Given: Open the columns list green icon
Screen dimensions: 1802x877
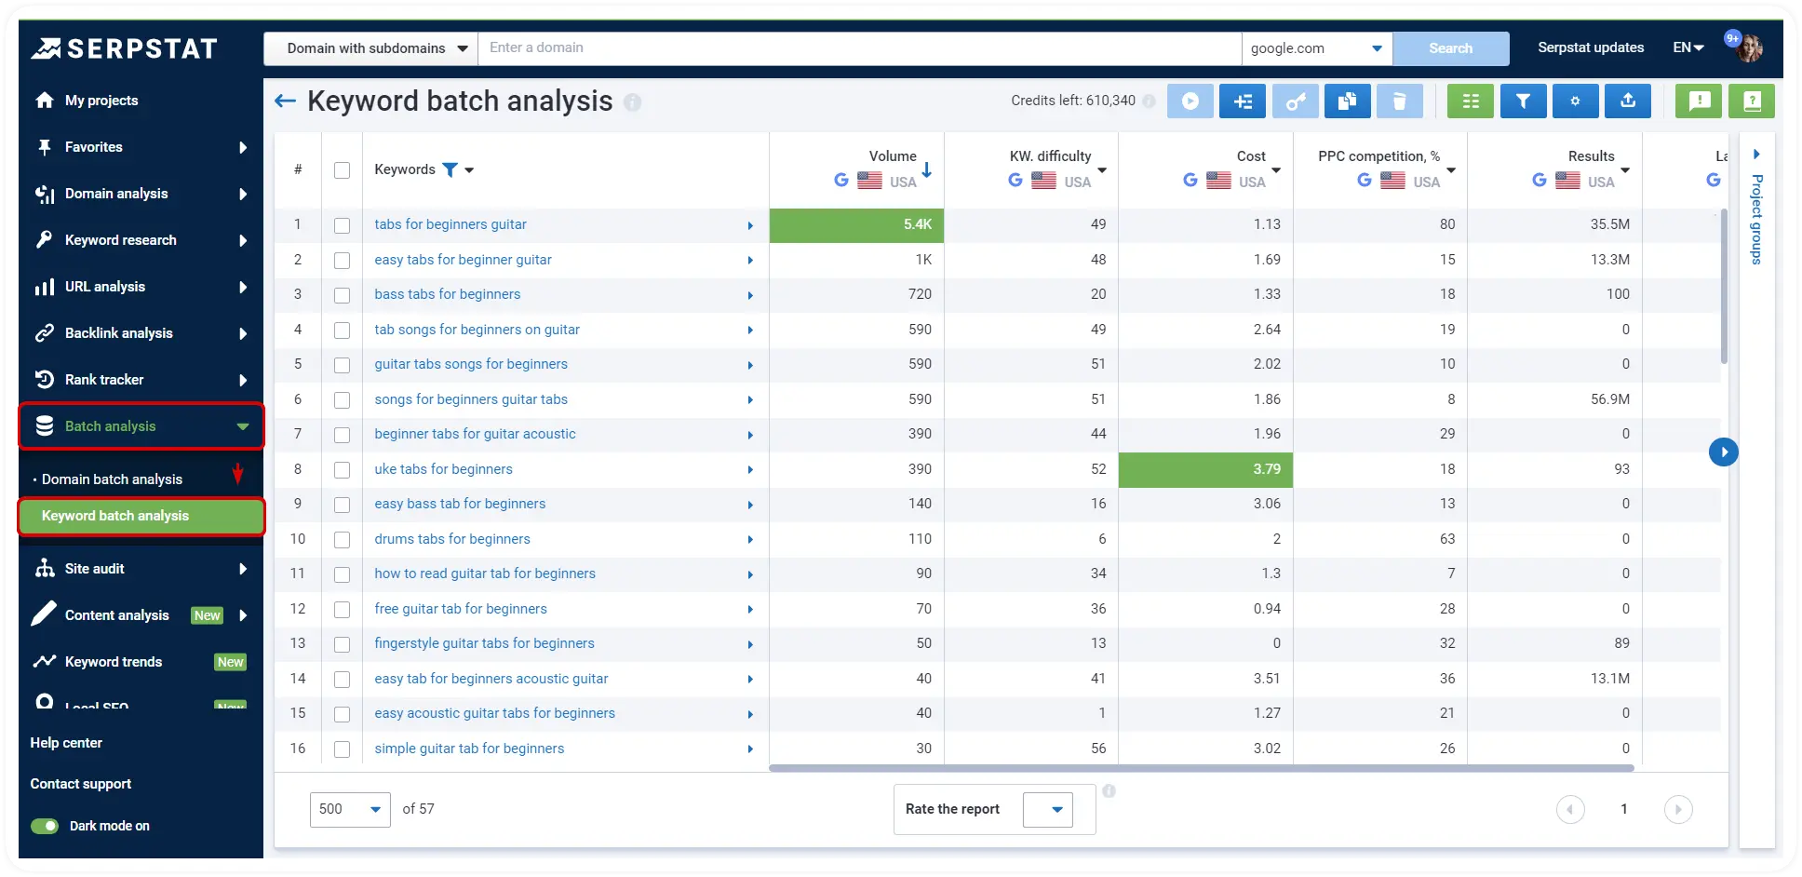Looking at the screenshot, I should 1470,101.
